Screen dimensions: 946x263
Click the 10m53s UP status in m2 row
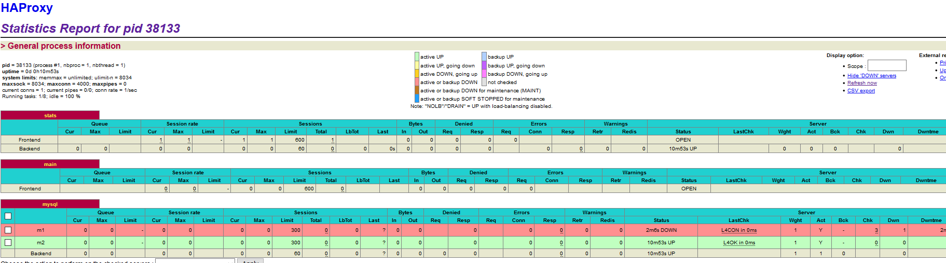tap(661, 242)
